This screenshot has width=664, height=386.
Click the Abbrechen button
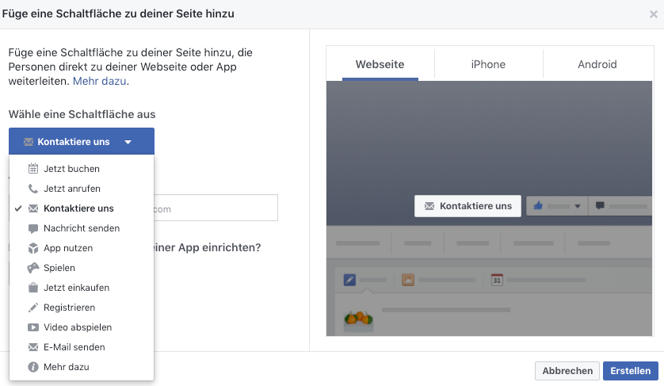[x=567, y=371]
